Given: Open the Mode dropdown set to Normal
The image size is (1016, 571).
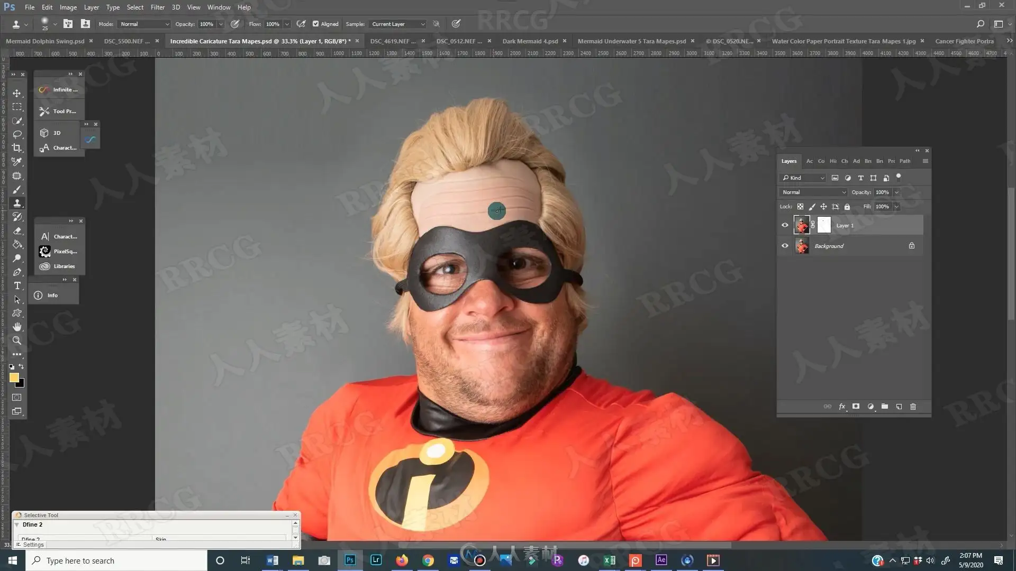Looking at the screenshot, I should point(144,24).
